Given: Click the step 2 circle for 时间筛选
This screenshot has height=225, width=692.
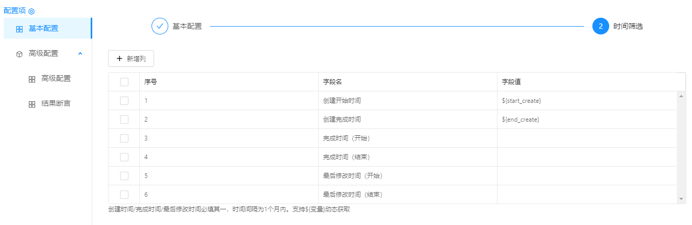Looking at the screenshot, I should click(x=601, y=26).
